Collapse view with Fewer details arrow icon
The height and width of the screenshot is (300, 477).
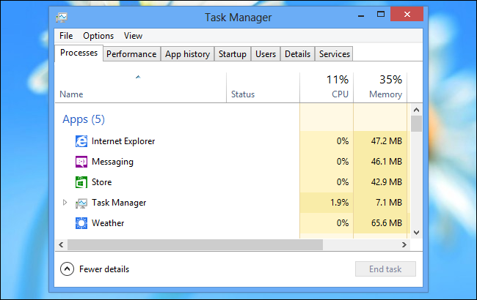67,269
